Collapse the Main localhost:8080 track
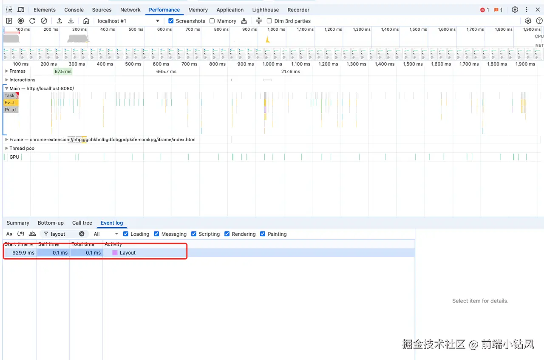This screenshot has width=544, height=360. coord(6,89)
